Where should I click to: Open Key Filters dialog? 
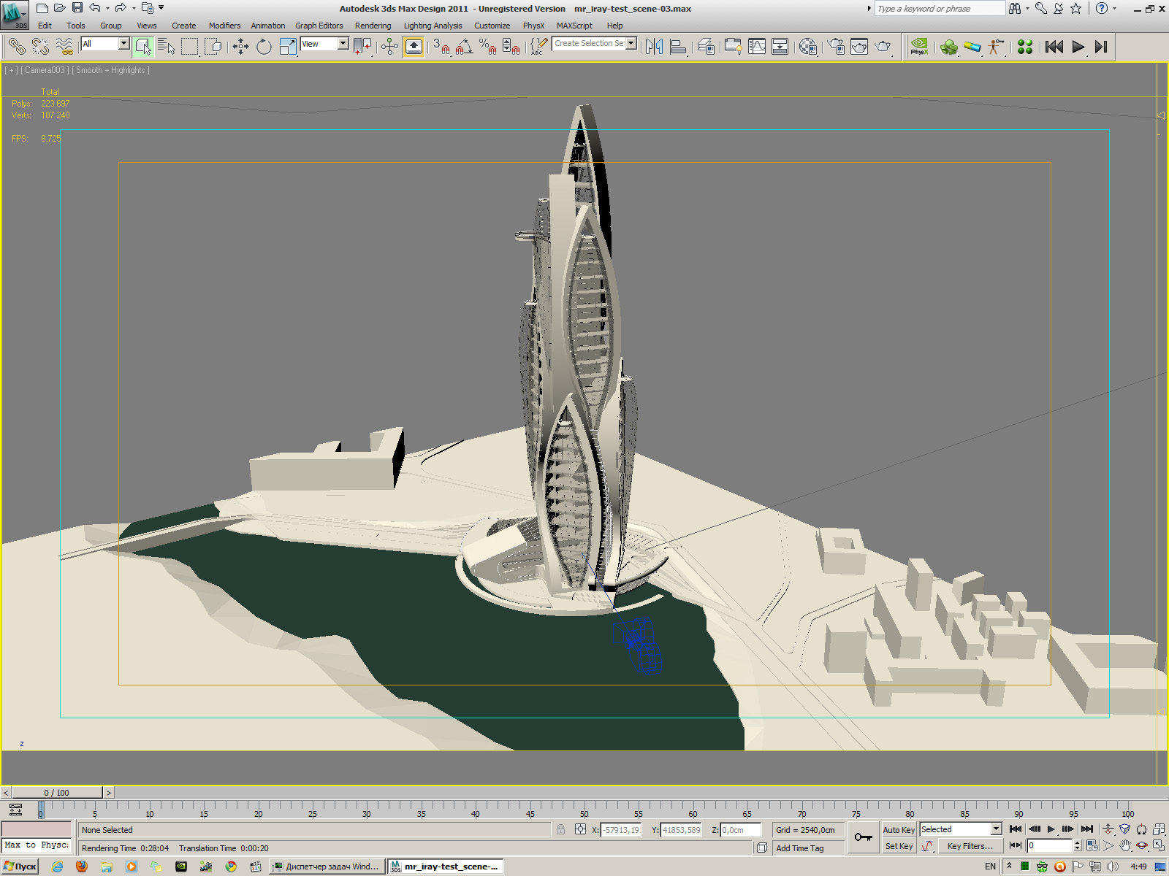click(970, 846)
